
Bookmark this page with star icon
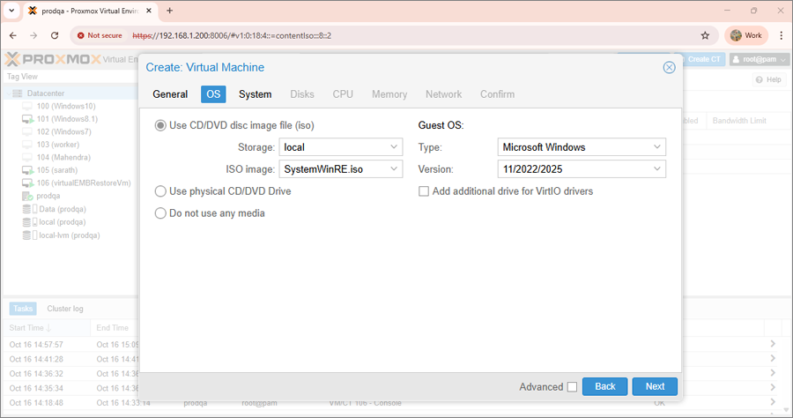coord(705,35)
